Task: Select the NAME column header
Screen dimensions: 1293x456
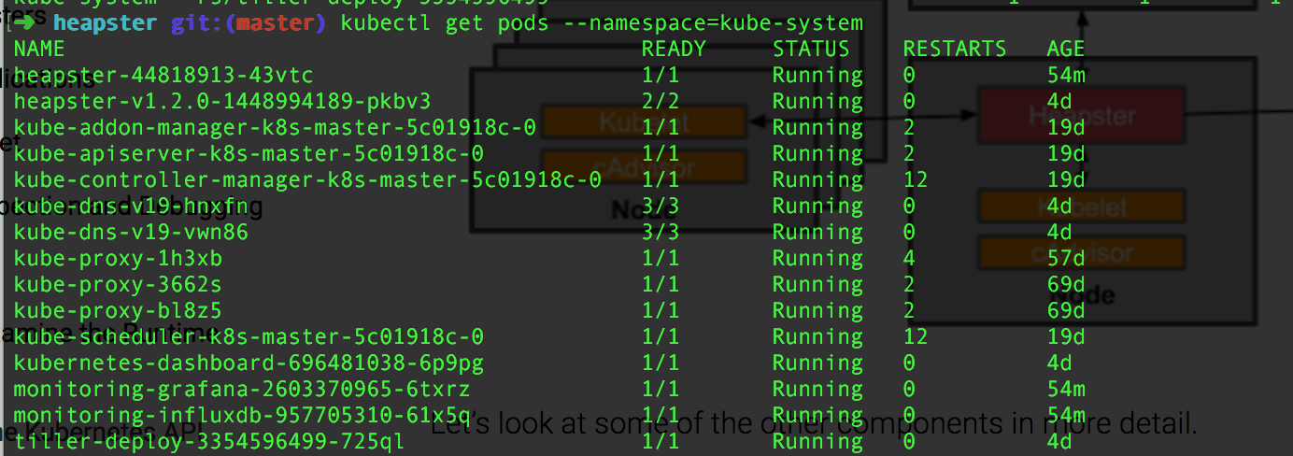Action: pyautogui.click(x=39, y=49)
